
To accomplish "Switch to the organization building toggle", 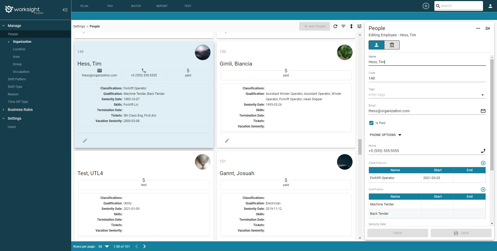I will tap(392, 45).
